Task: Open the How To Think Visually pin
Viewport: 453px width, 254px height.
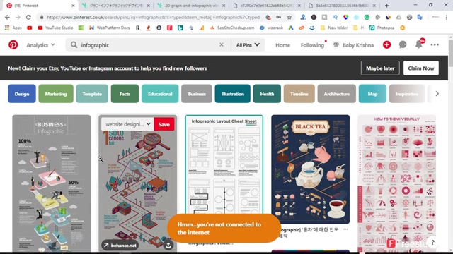Action: [396, 183]
